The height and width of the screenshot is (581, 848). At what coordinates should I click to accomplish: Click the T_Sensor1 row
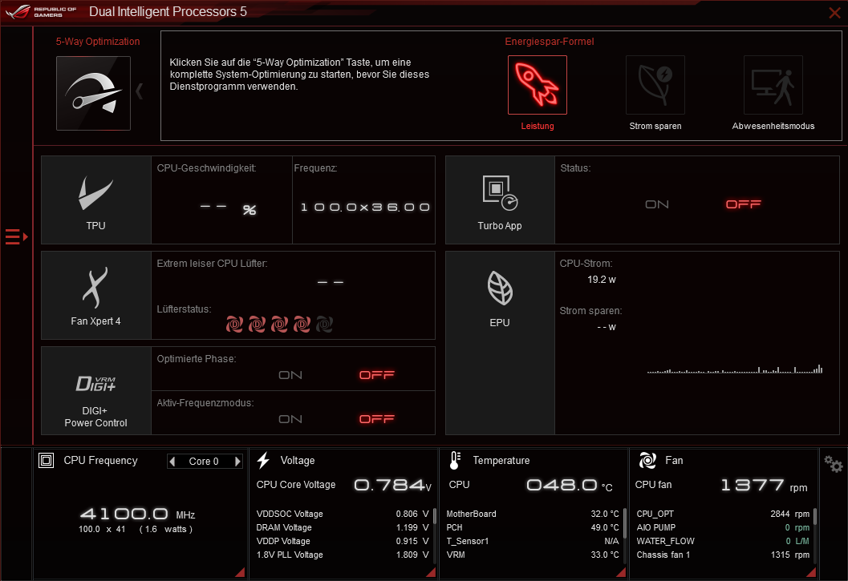(533, 541)
